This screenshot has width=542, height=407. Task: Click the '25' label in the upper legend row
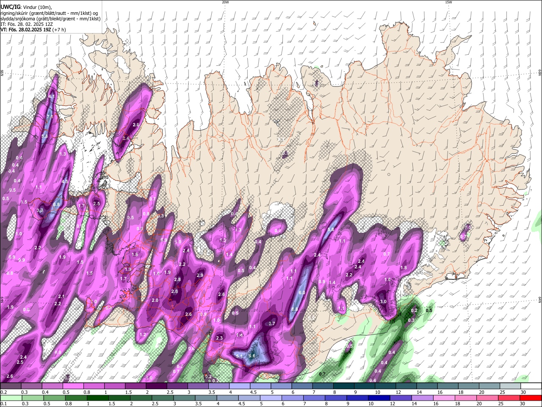tap(502, 392)
